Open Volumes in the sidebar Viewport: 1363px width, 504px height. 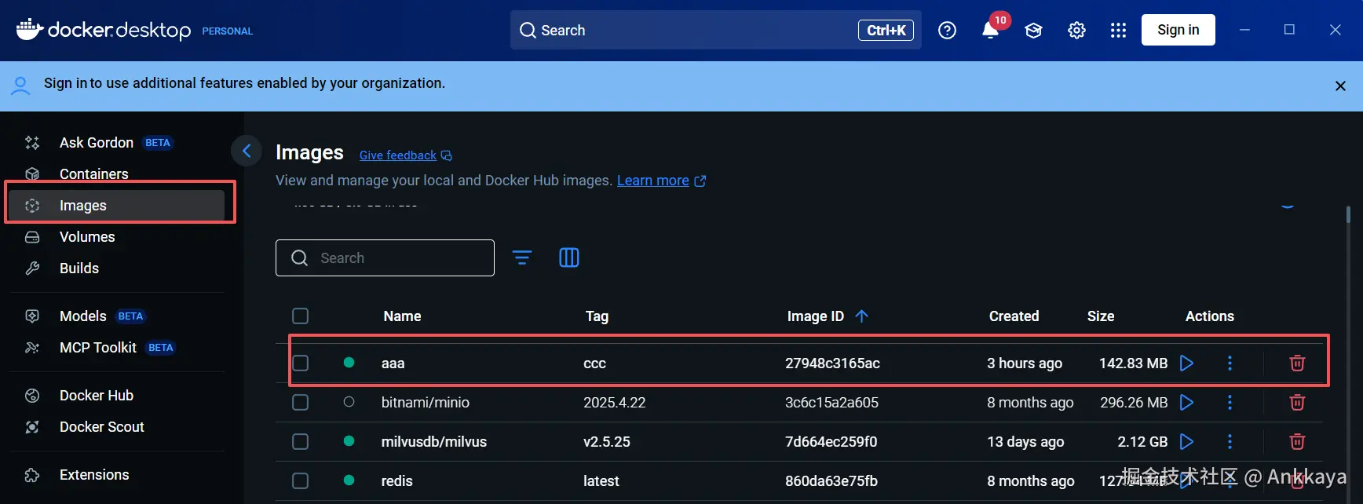(118, 237)
